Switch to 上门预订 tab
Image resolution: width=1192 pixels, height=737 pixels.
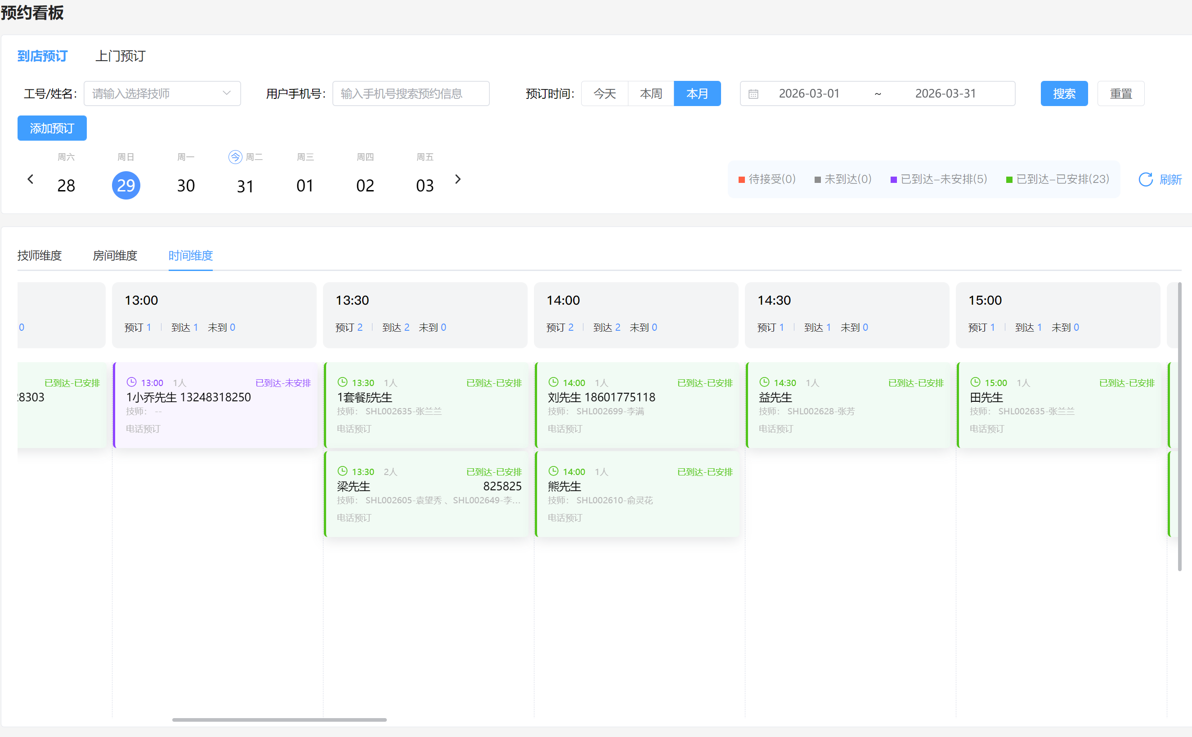120,56
